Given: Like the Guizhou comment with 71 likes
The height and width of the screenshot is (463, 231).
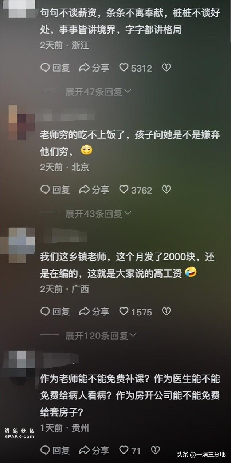Looking at the screenshot, I should pyautogui.click(x=130, y=450).
